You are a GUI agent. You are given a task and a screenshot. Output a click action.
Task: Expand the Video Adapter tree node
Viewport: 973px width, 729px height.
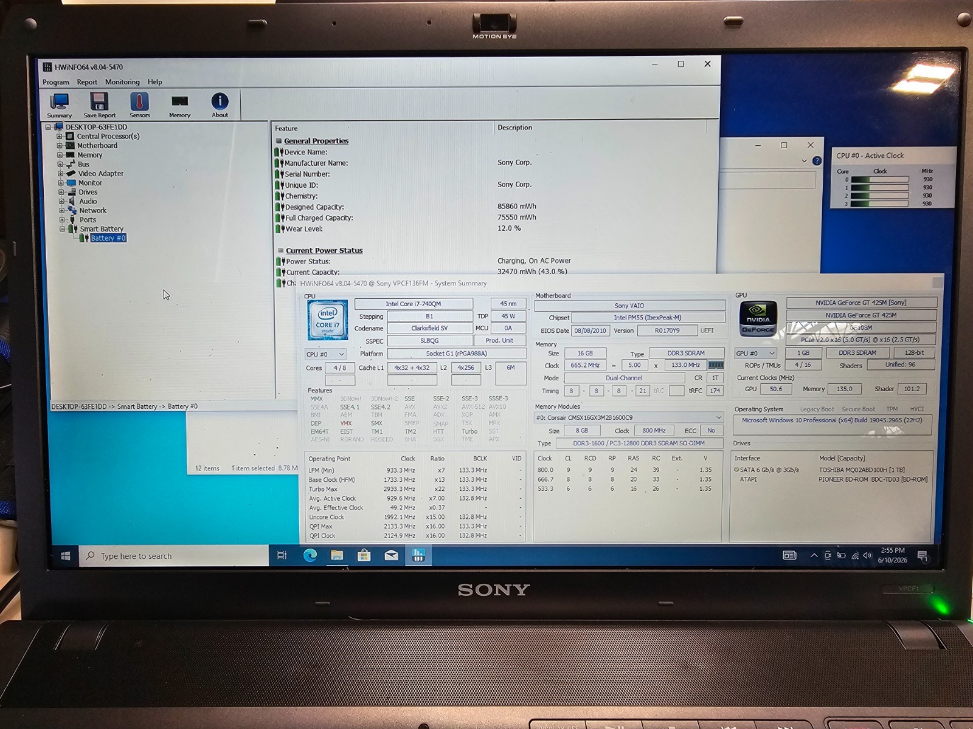(60, 174)
